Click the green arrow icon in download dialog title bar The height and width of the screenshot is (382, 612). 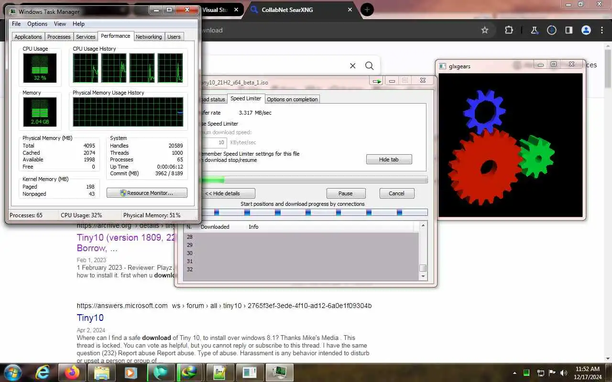[x=377, y=81]
